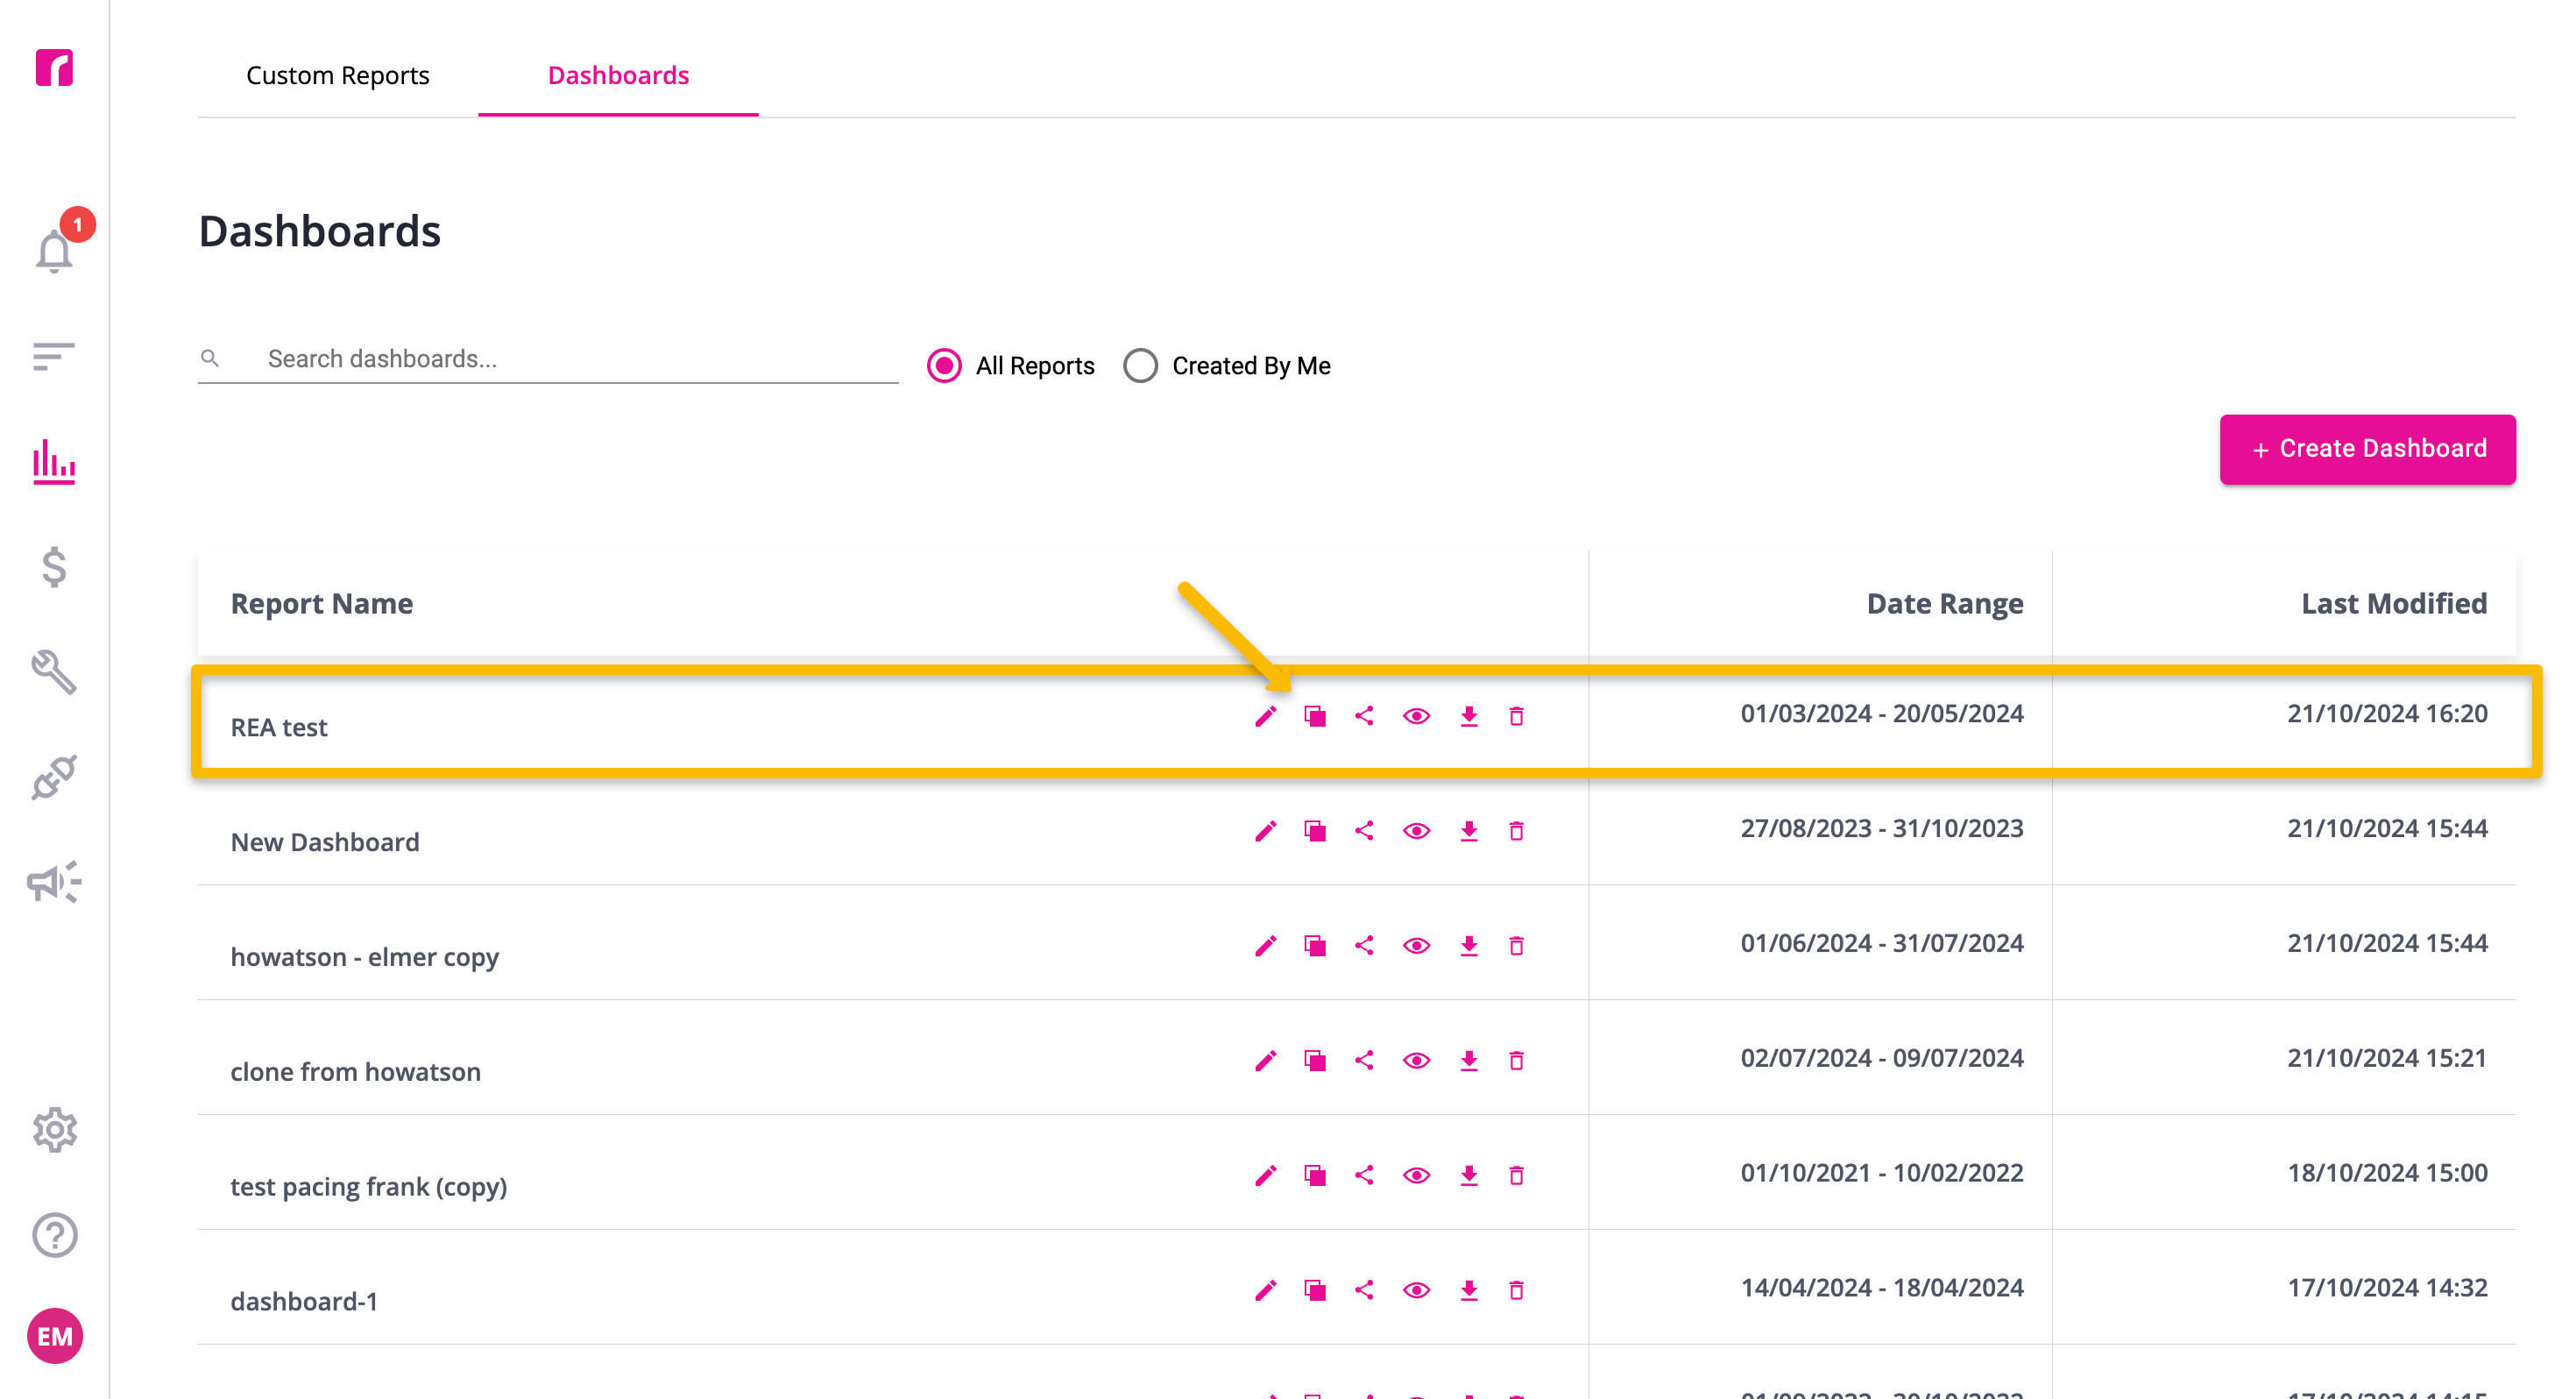The image size is (2576, 1399).
Task: Click the Create Dashboard button
Action: 2367,450
